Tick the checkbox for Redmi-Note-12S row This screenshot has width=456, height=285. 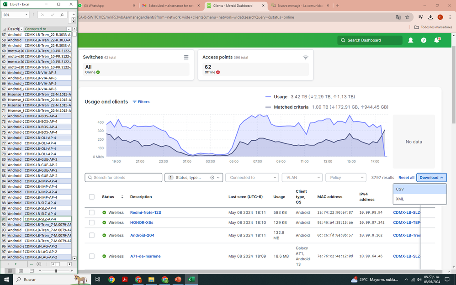(x=92, y=212)
